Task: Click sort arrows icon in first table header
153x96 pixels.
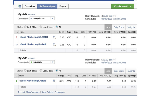Action: point(17,32)
